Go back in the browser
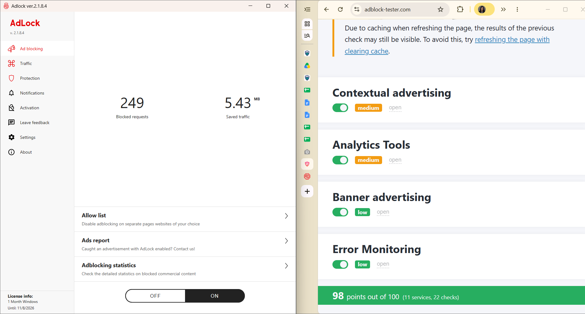This screenshot has width=585, height=314. point(326,10)
